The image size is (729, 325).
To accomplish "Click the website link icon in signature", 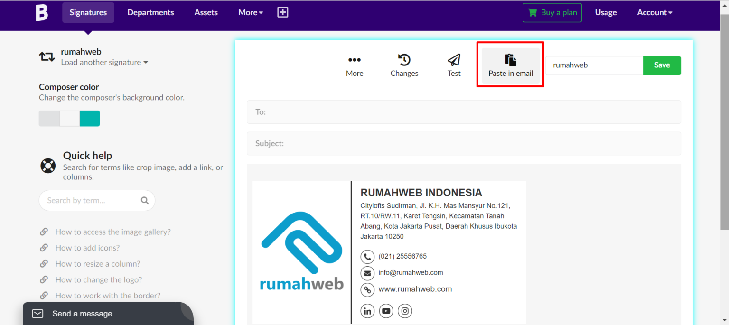I will coord(367,289).
